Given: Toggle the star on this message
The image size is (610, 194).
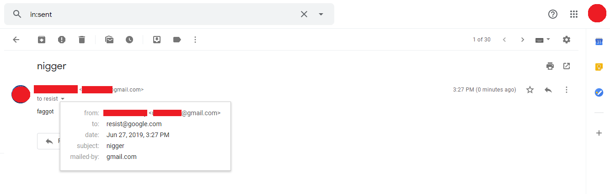Looking at the screenshot, I should (530, 90).
